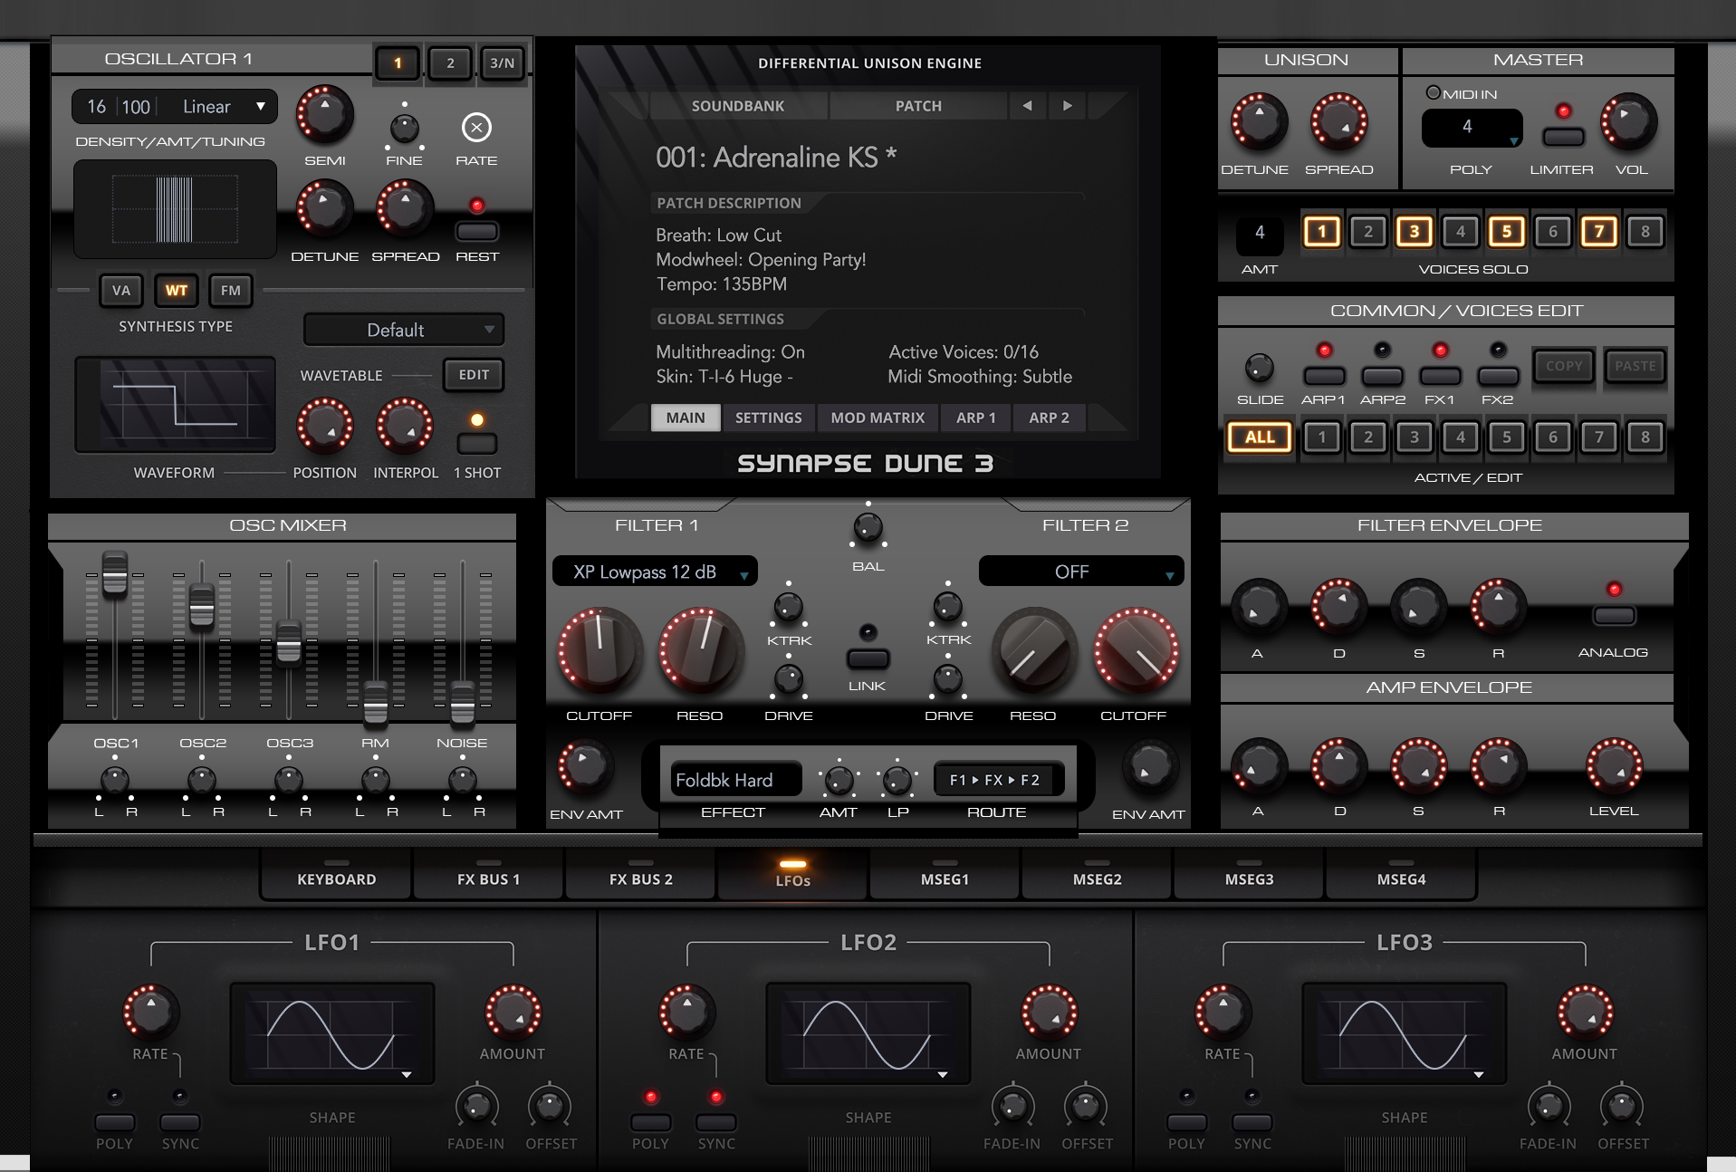Screen dimensions: 1736x1172
Task: Click the PATCH button
Action: 918,106
